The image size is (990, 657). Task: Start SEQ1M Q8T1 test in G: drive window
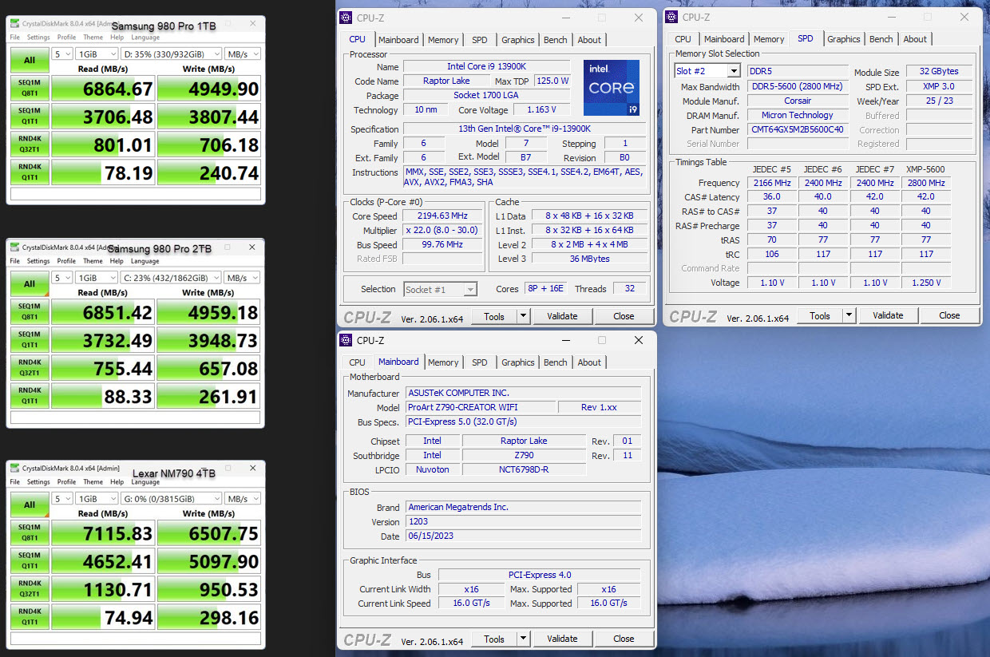pos(30,532)
